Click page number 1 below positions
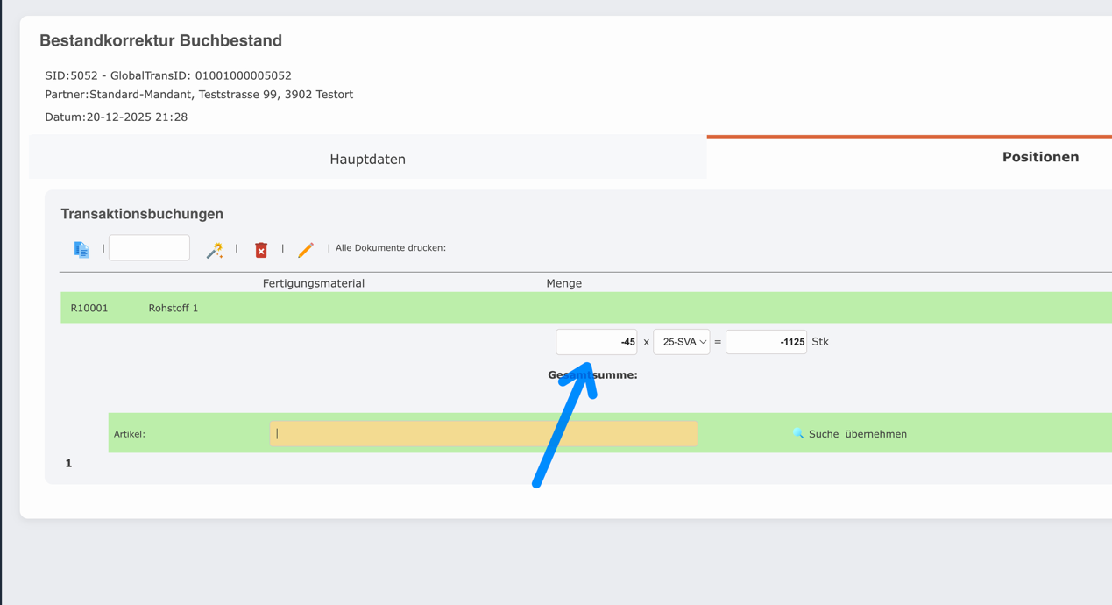This screenshot has height=605, width=1112. [68, 463]
